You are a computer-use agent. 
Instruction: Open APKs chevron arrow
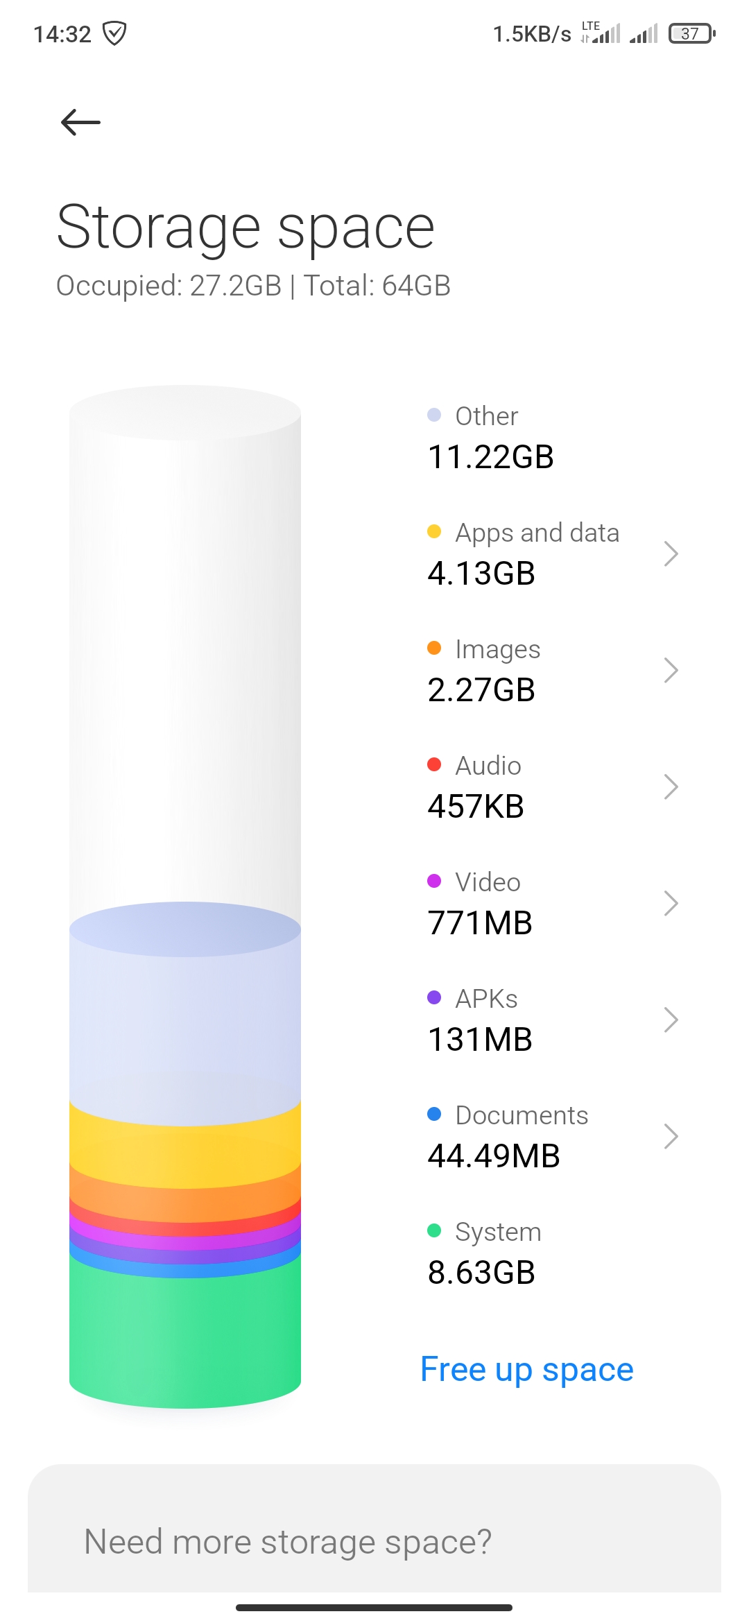671,1020
